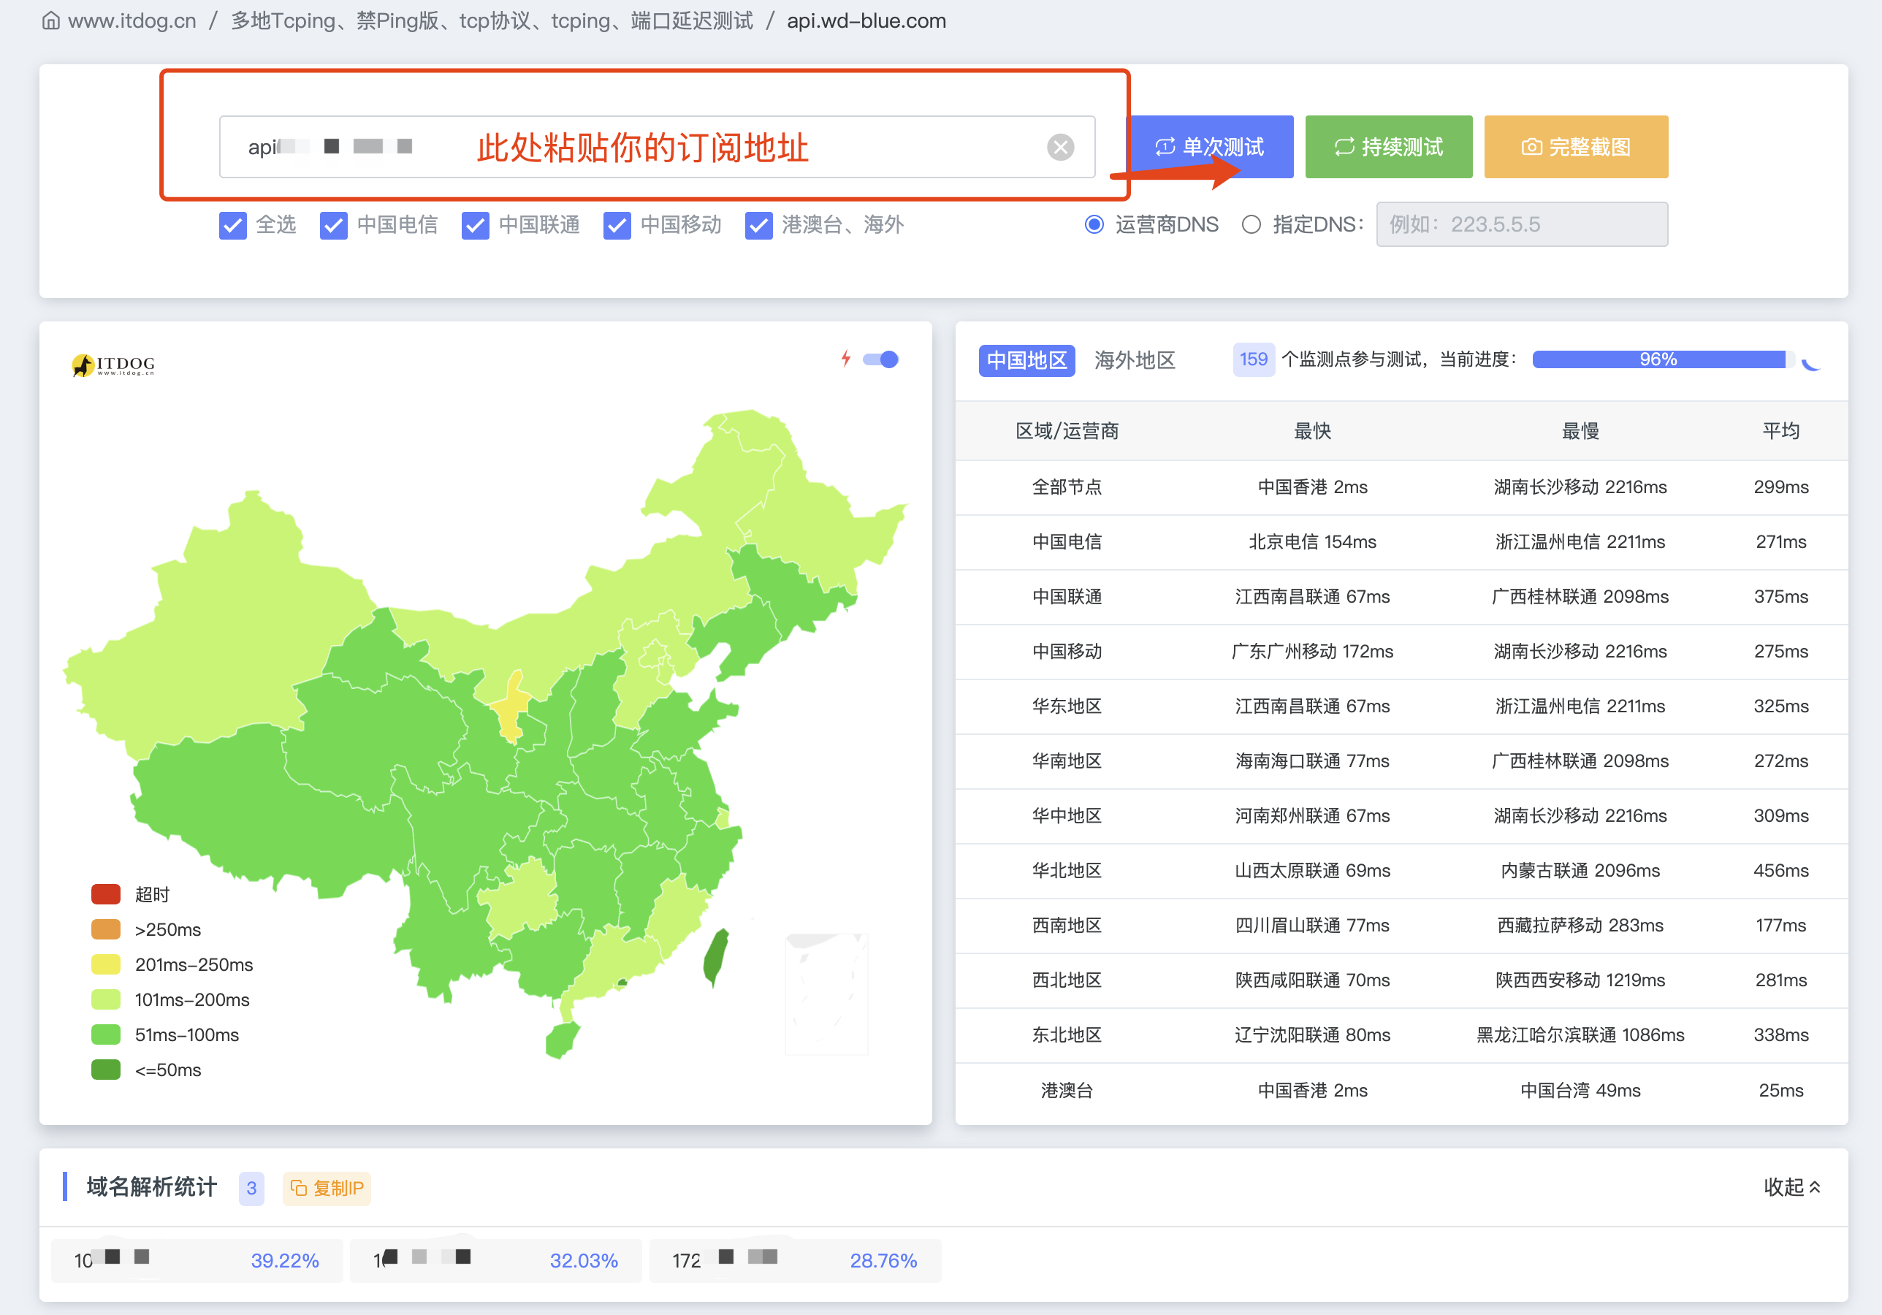The width and height of the screenshot is (1882, 1315).
Task: Click the 指定DNS address input field
Action: [x=1520, y=224]
